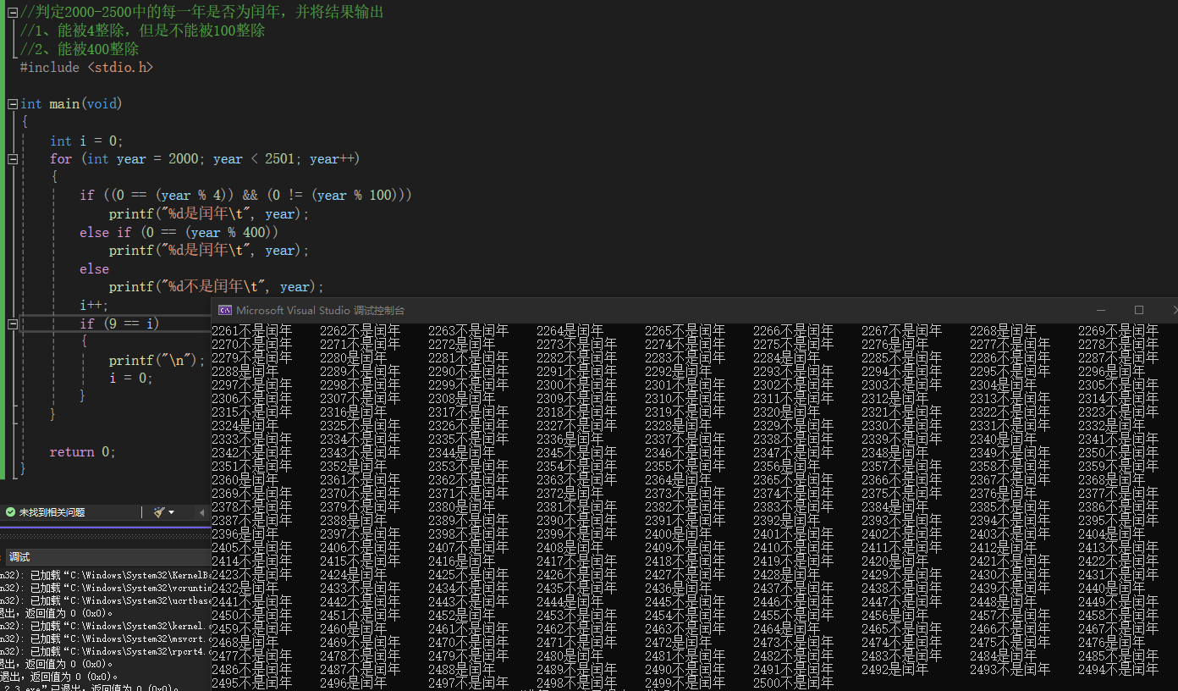1178x691 pixels.
Task: Click the int i = 0 declaration line
Action: click(86, 141)
